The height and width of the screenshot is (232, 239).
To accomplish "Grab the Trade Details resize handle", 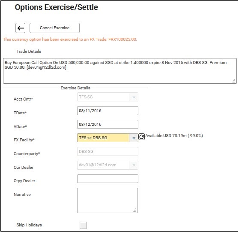I will (x=233, y=81).
